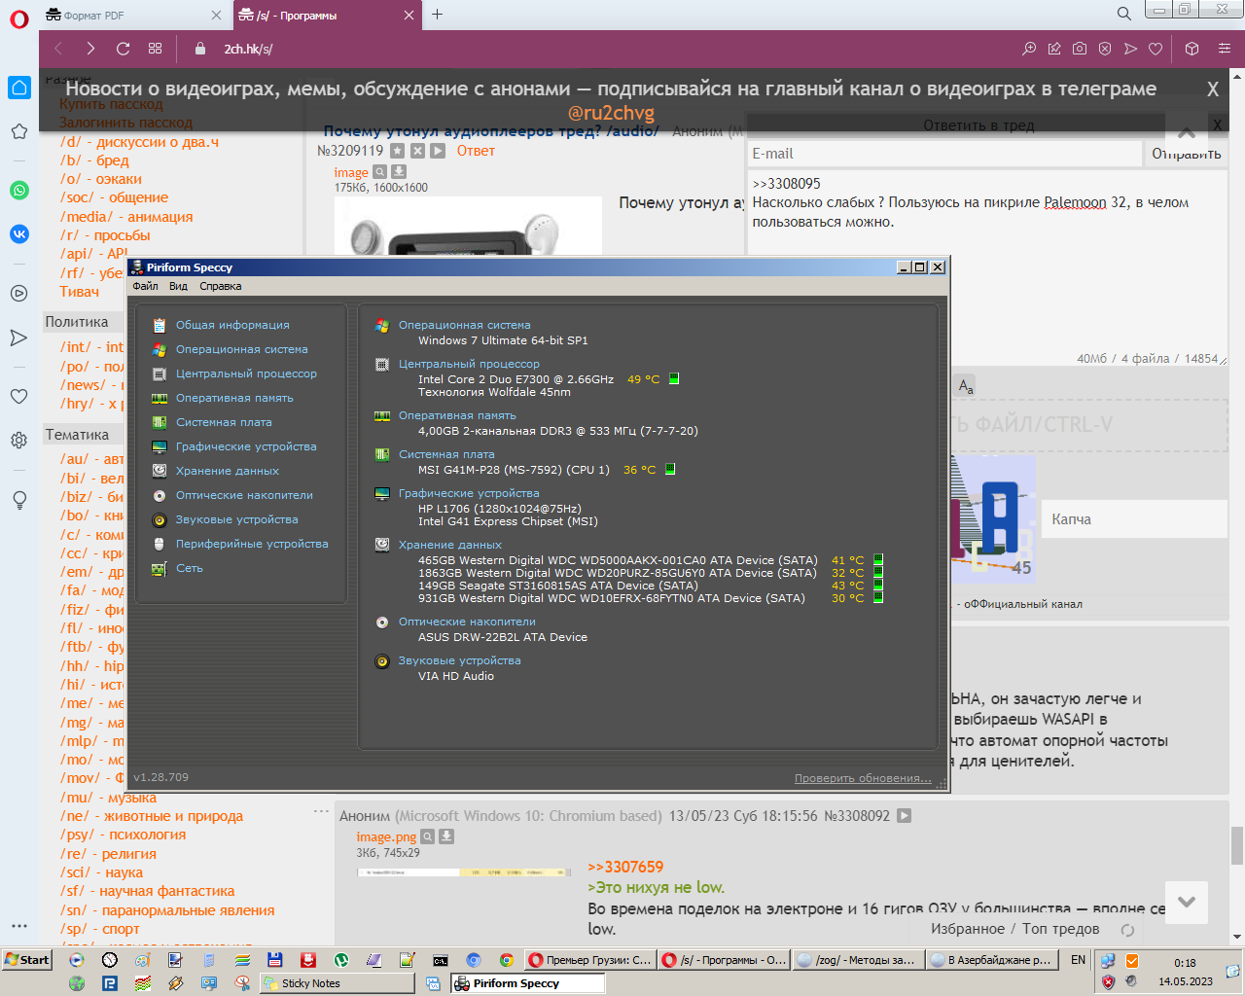Open the Speed Dial grid next to reload
The image size is (1245, 996).
(x=155, y=49)
